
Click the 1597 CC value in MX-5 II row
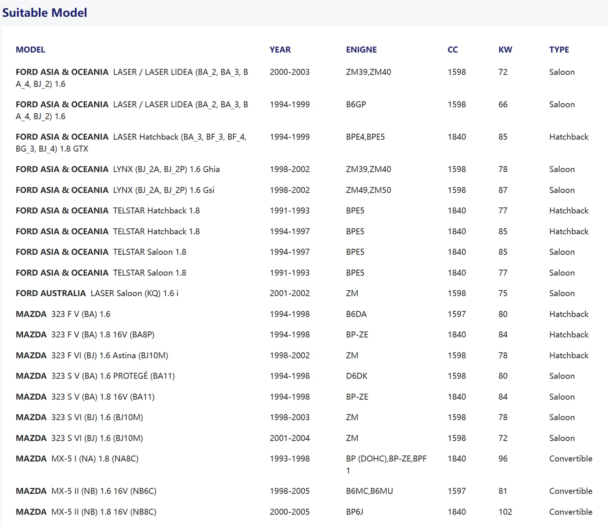[456, 491]
